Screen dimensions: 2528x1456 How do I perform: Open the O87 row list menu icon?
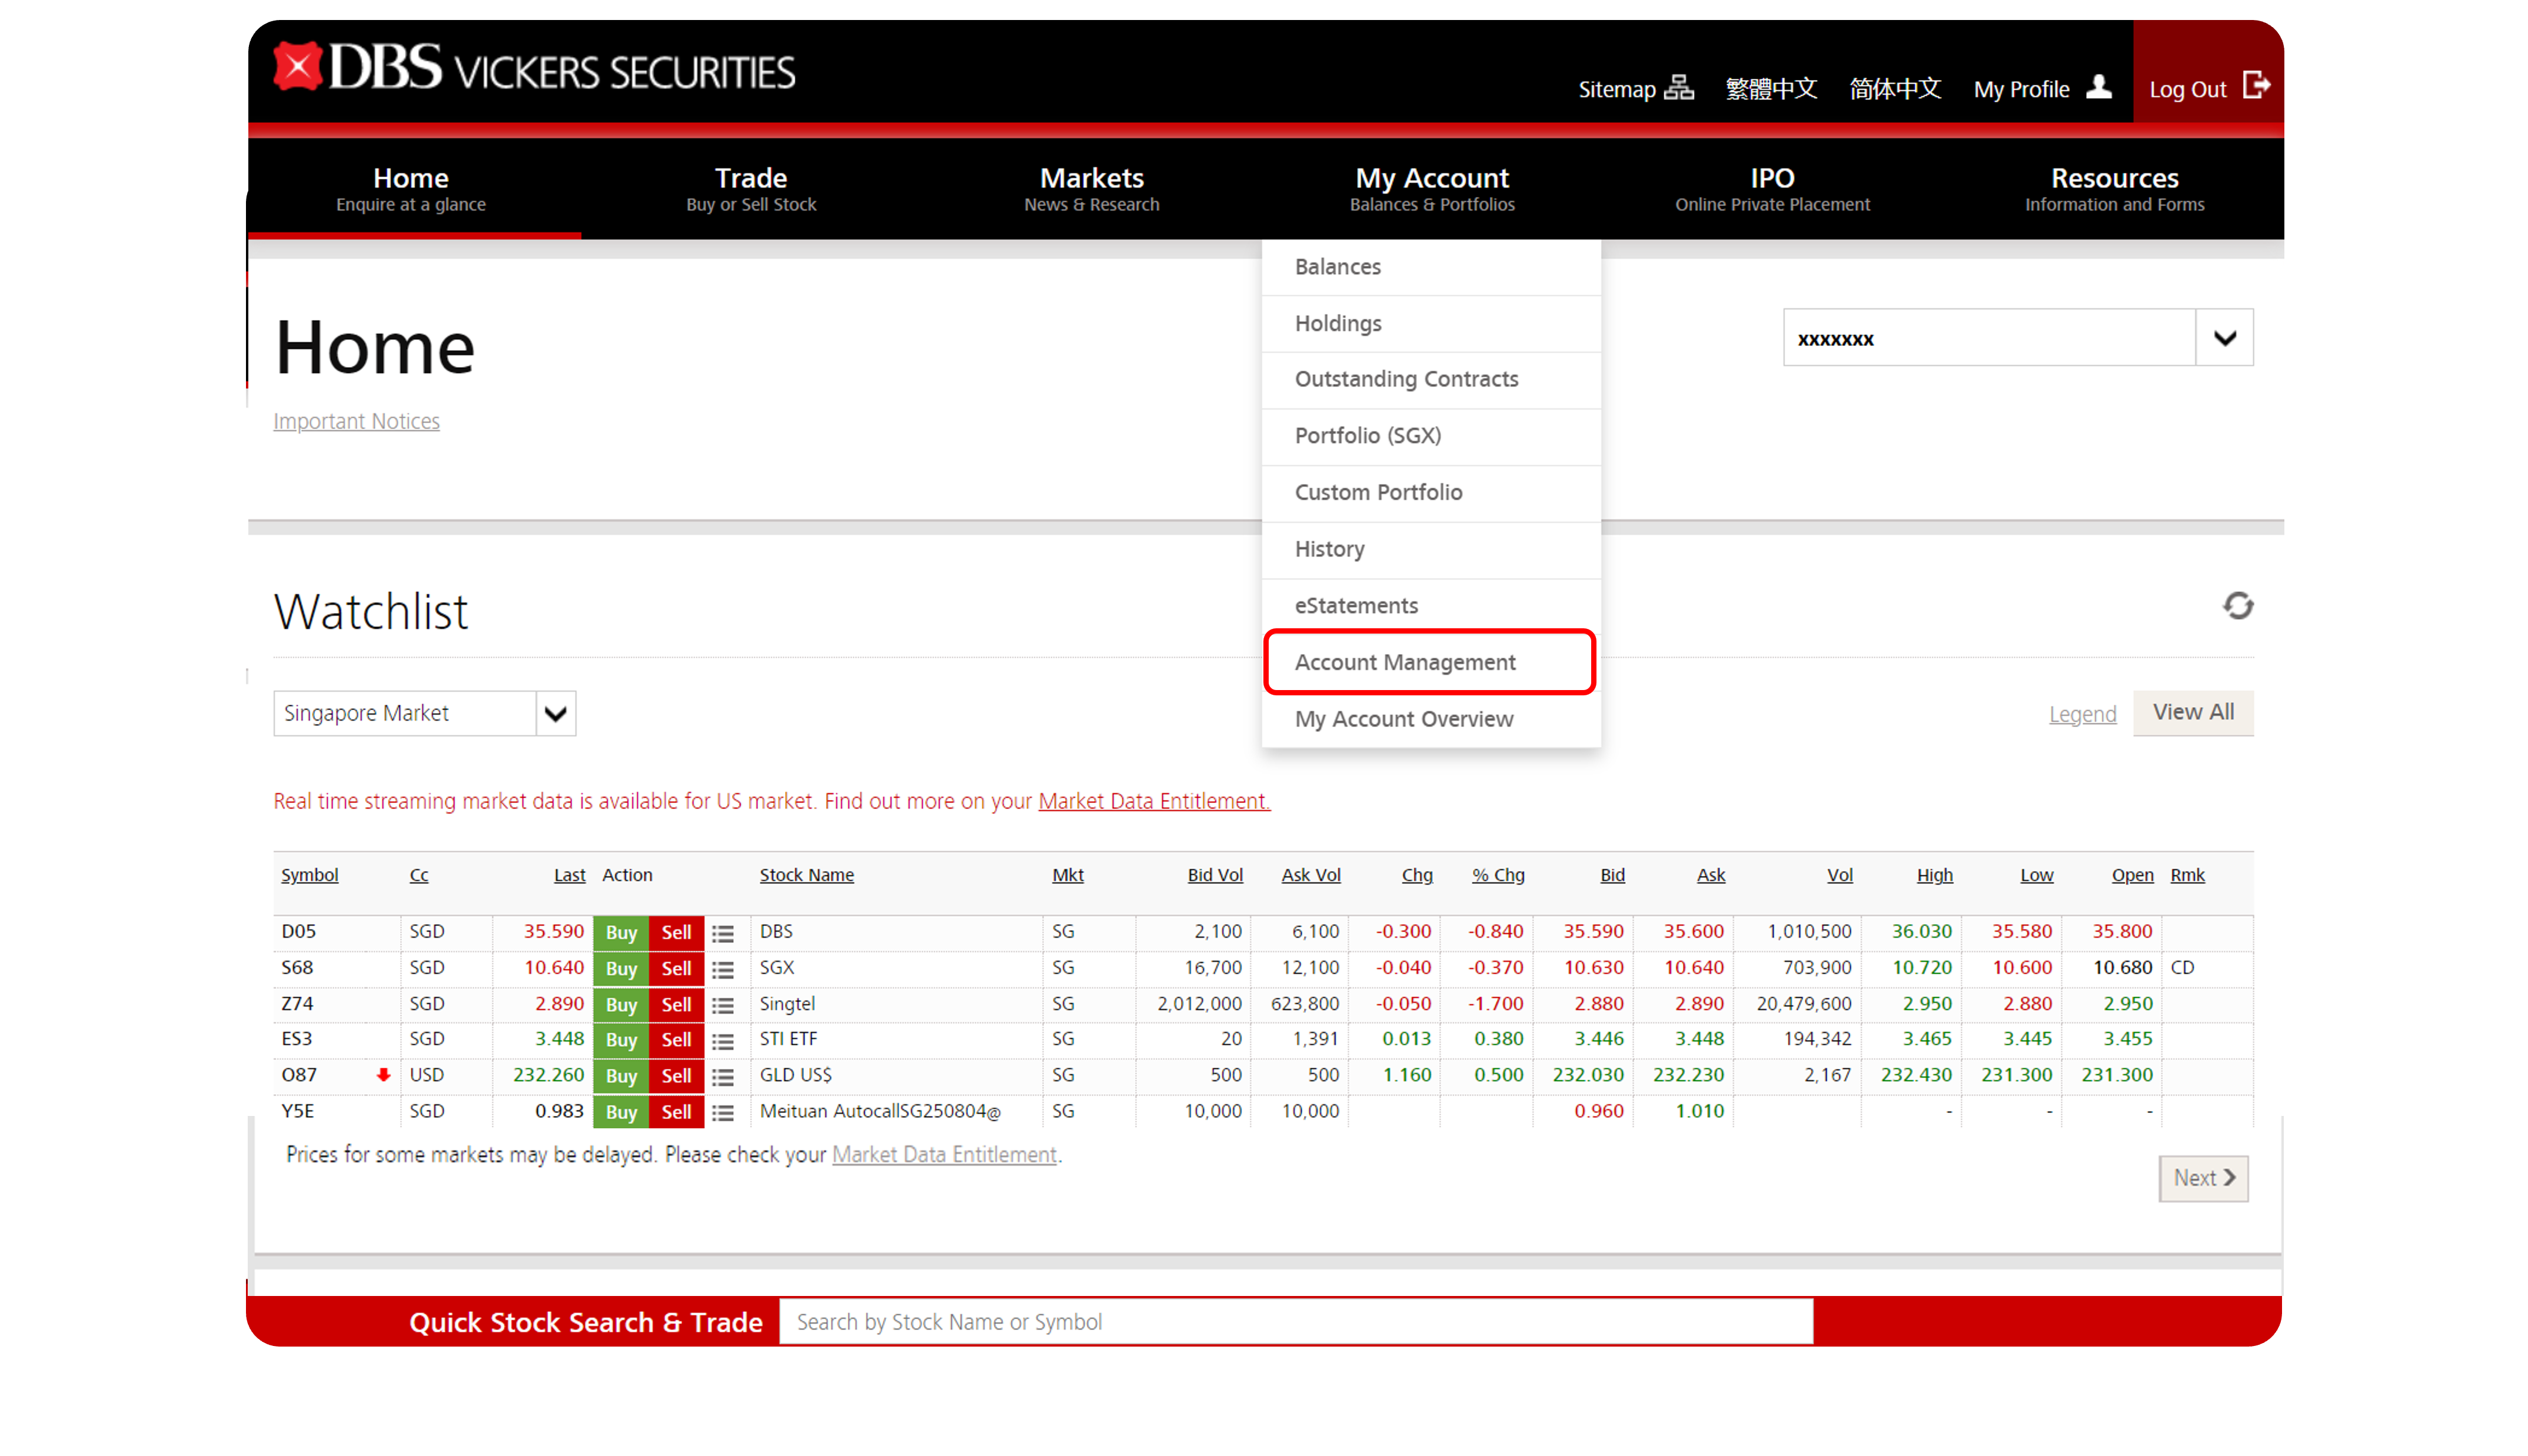coord(723,1077)
